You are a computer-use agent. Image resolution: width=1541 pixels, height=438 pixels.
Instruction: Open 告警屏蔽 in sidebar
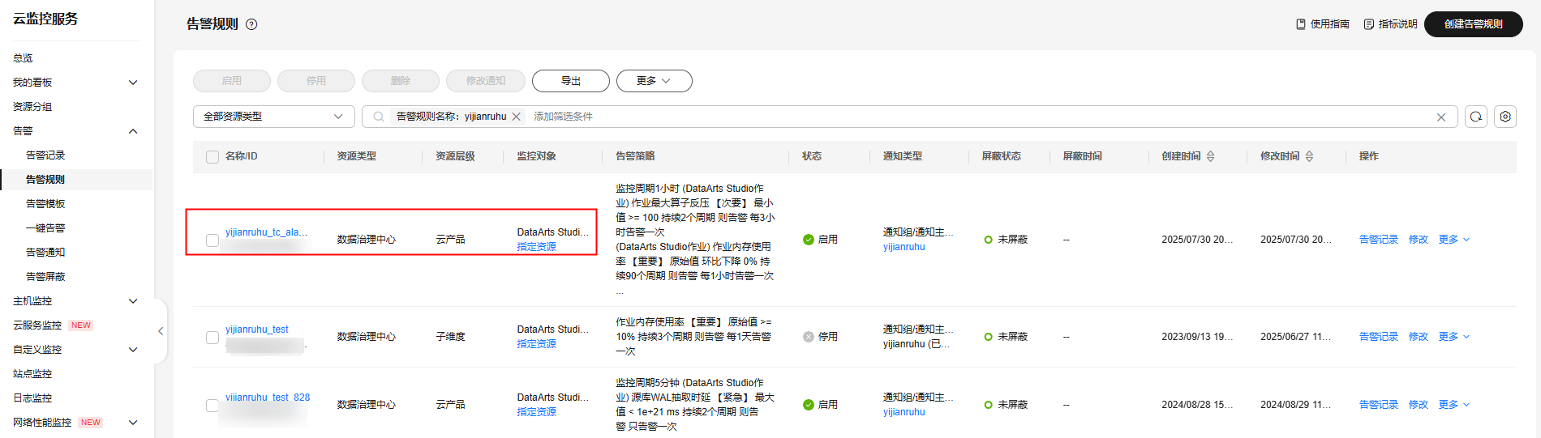[x=45, y=277]
